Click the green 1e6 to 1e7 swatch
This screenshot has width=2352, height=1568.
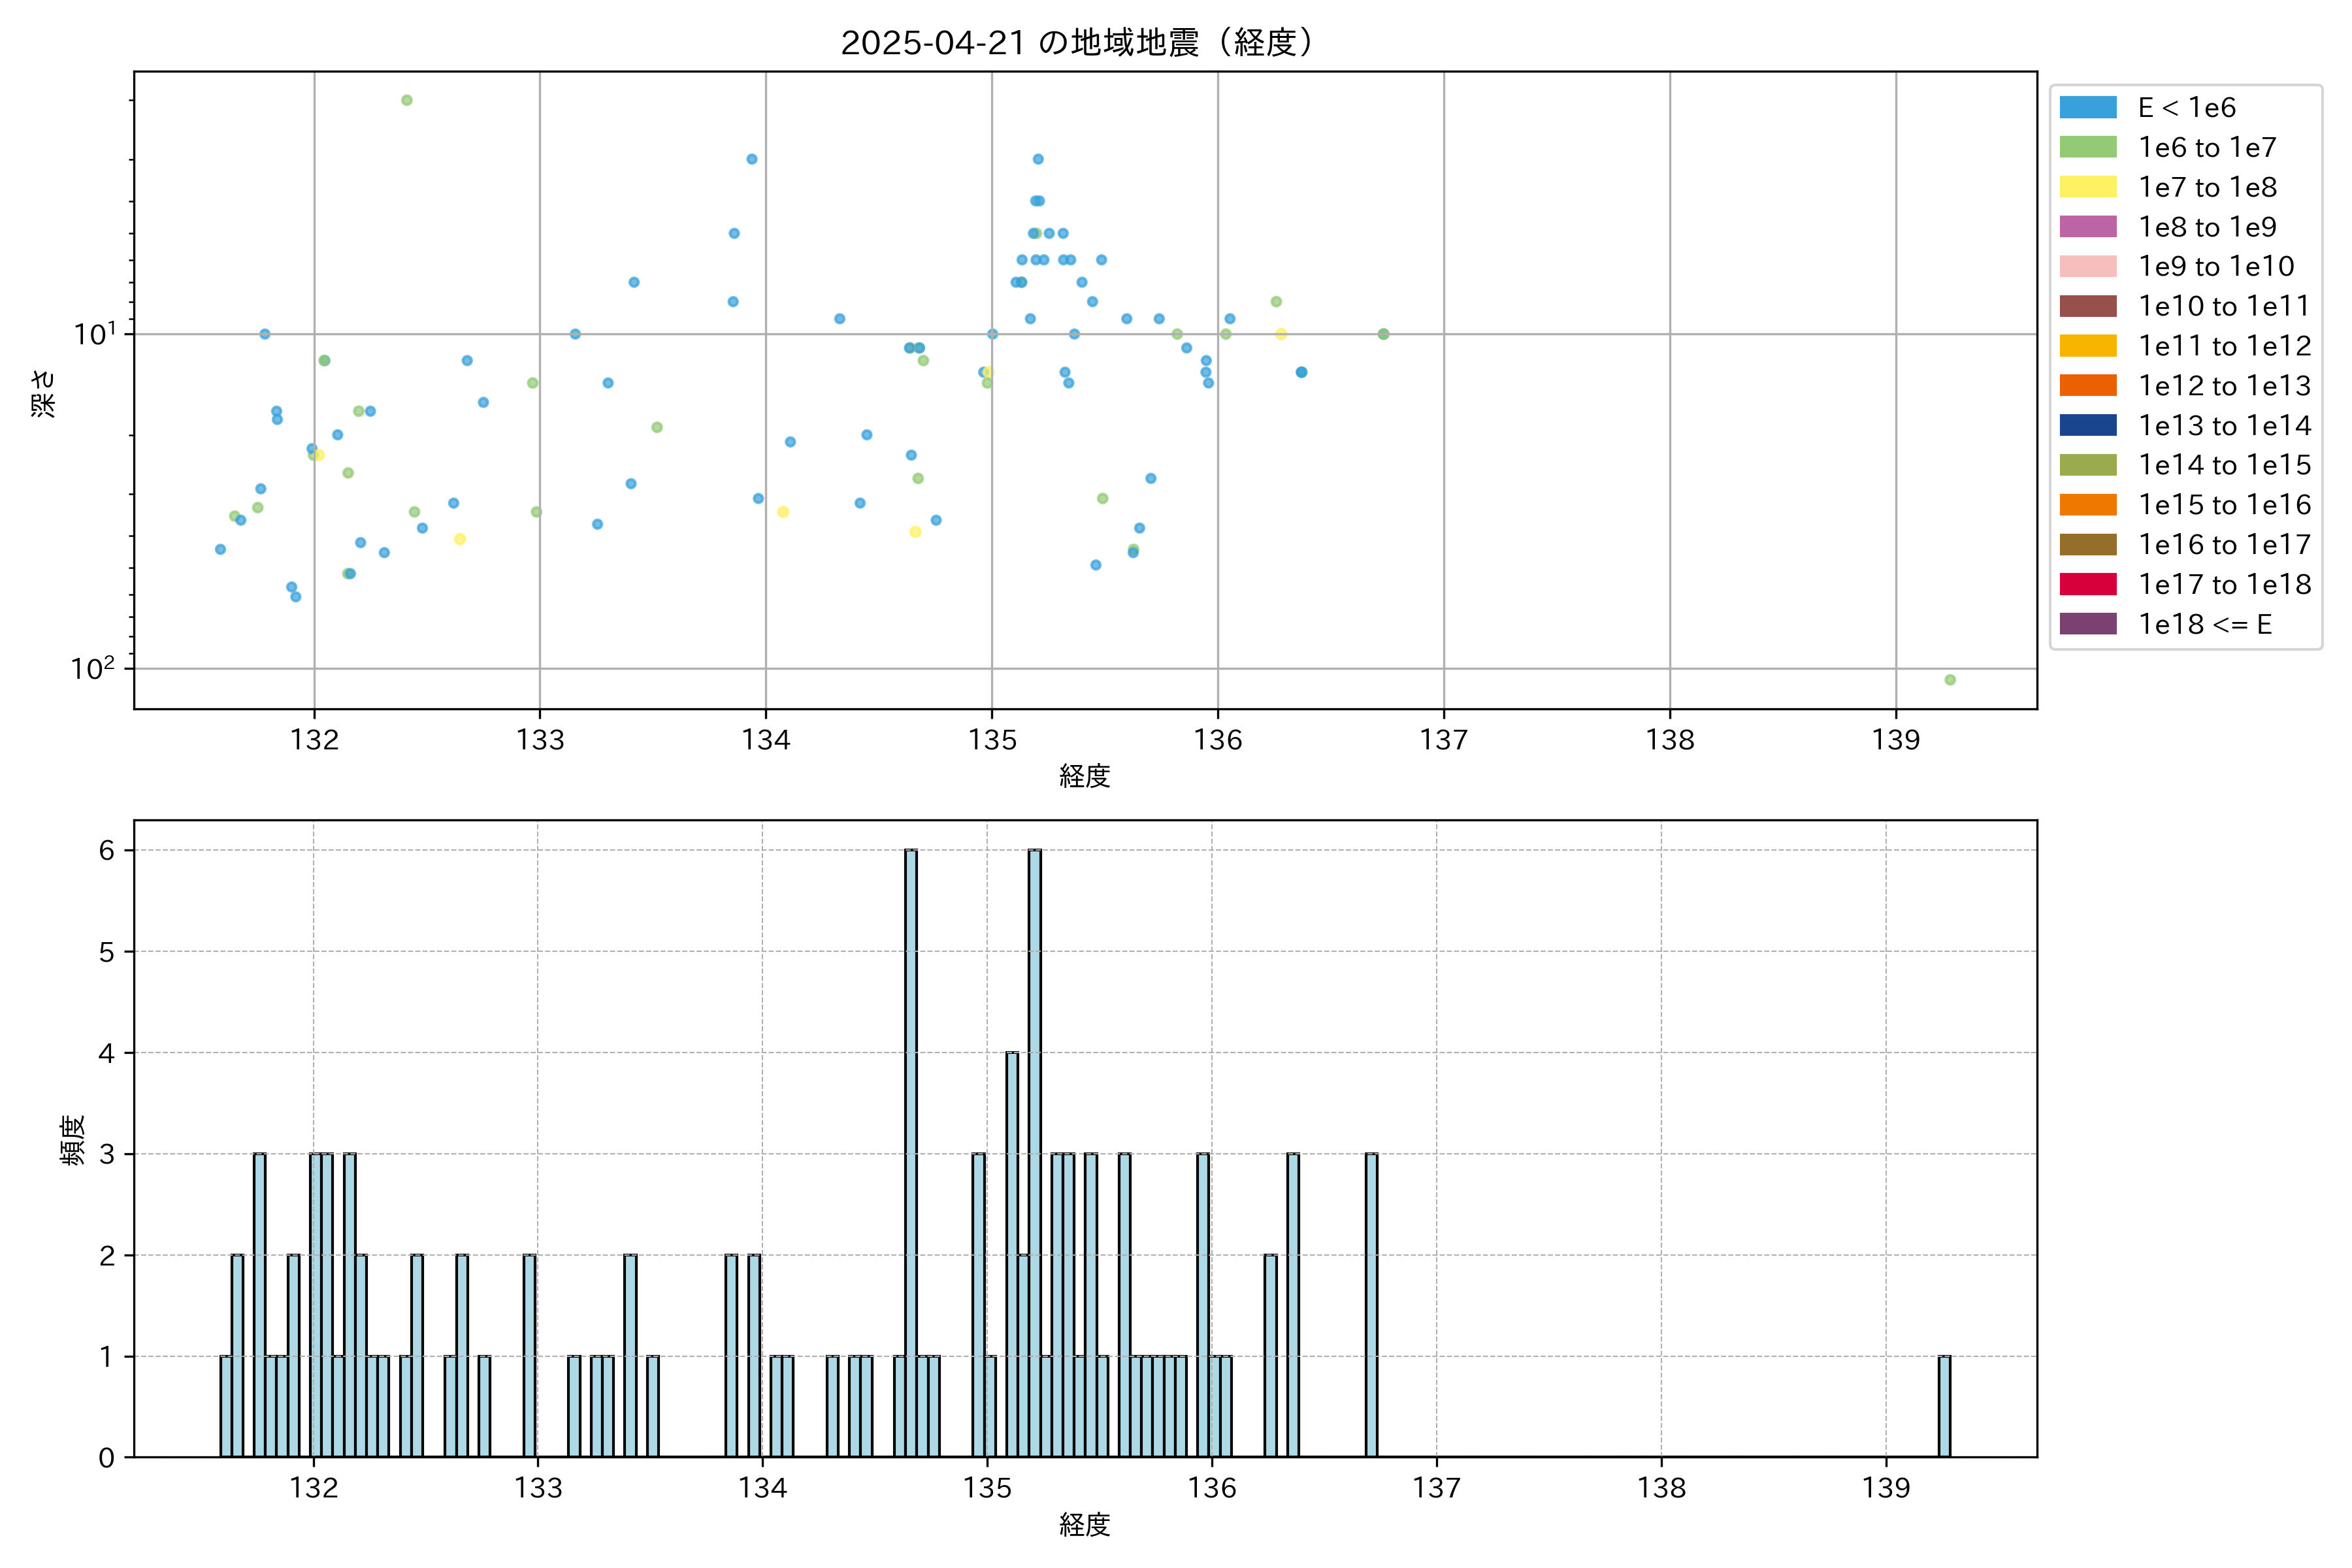tap(2087, 147)
